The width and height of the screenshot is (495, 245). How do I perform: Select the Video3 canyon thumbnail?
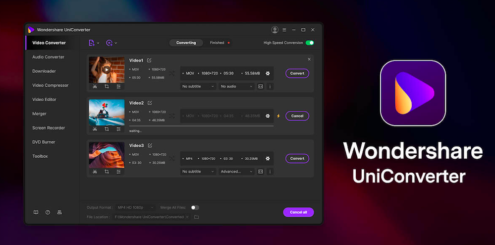point(107,155)
